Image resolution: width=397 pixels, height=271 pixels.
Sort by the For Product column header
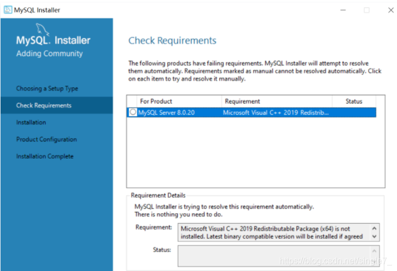(x=179, y=101)
